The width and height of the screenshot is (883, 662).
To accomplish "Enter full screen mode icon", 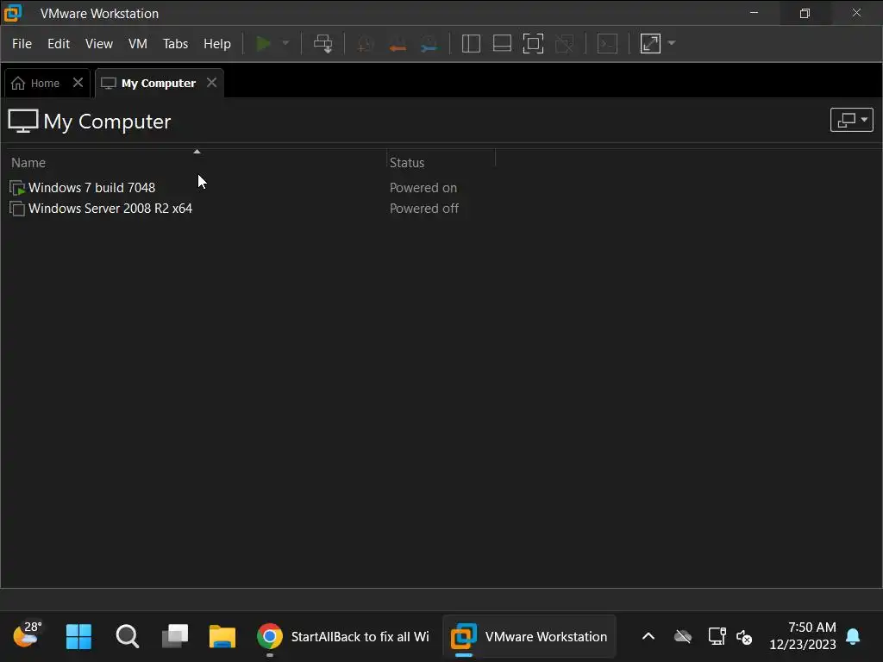I will [533, 43].
